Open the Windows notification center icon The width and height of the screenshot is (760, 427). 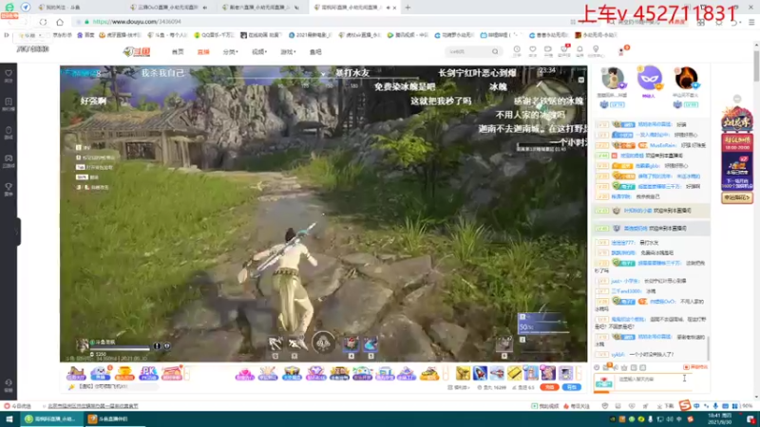click(750, 419)
